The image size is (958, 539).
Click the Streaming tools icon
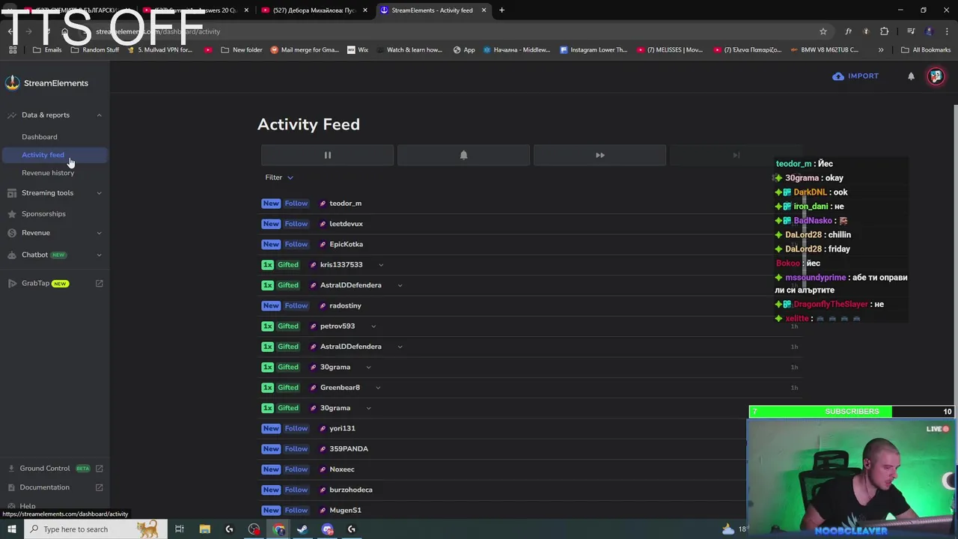(11, 193)
